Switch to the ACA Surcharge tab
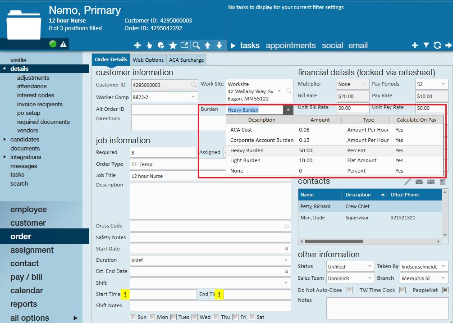The width and height of the screenshot is (453, 323). 186,60
